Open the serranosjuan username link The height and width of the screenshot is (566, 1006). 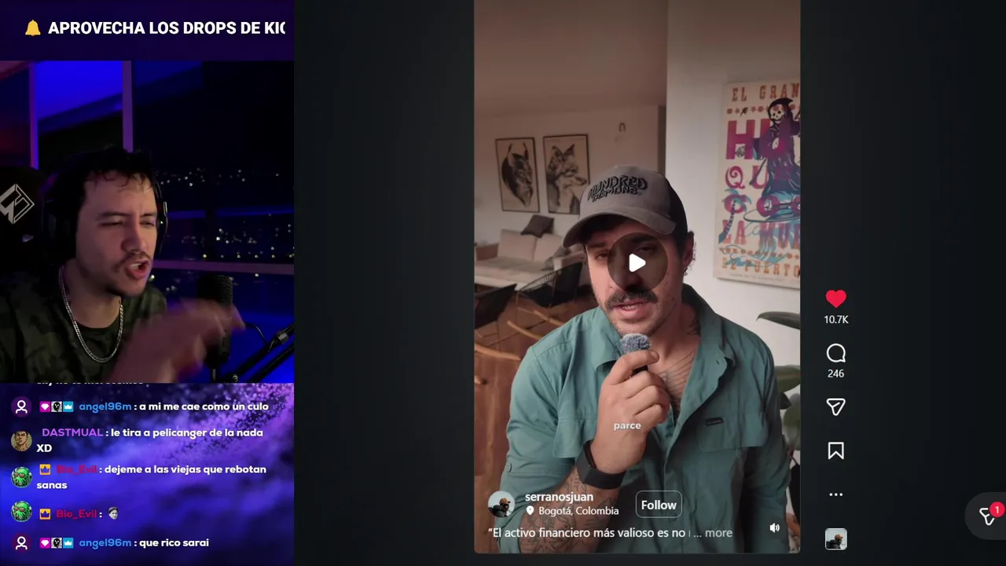point(559,497)
